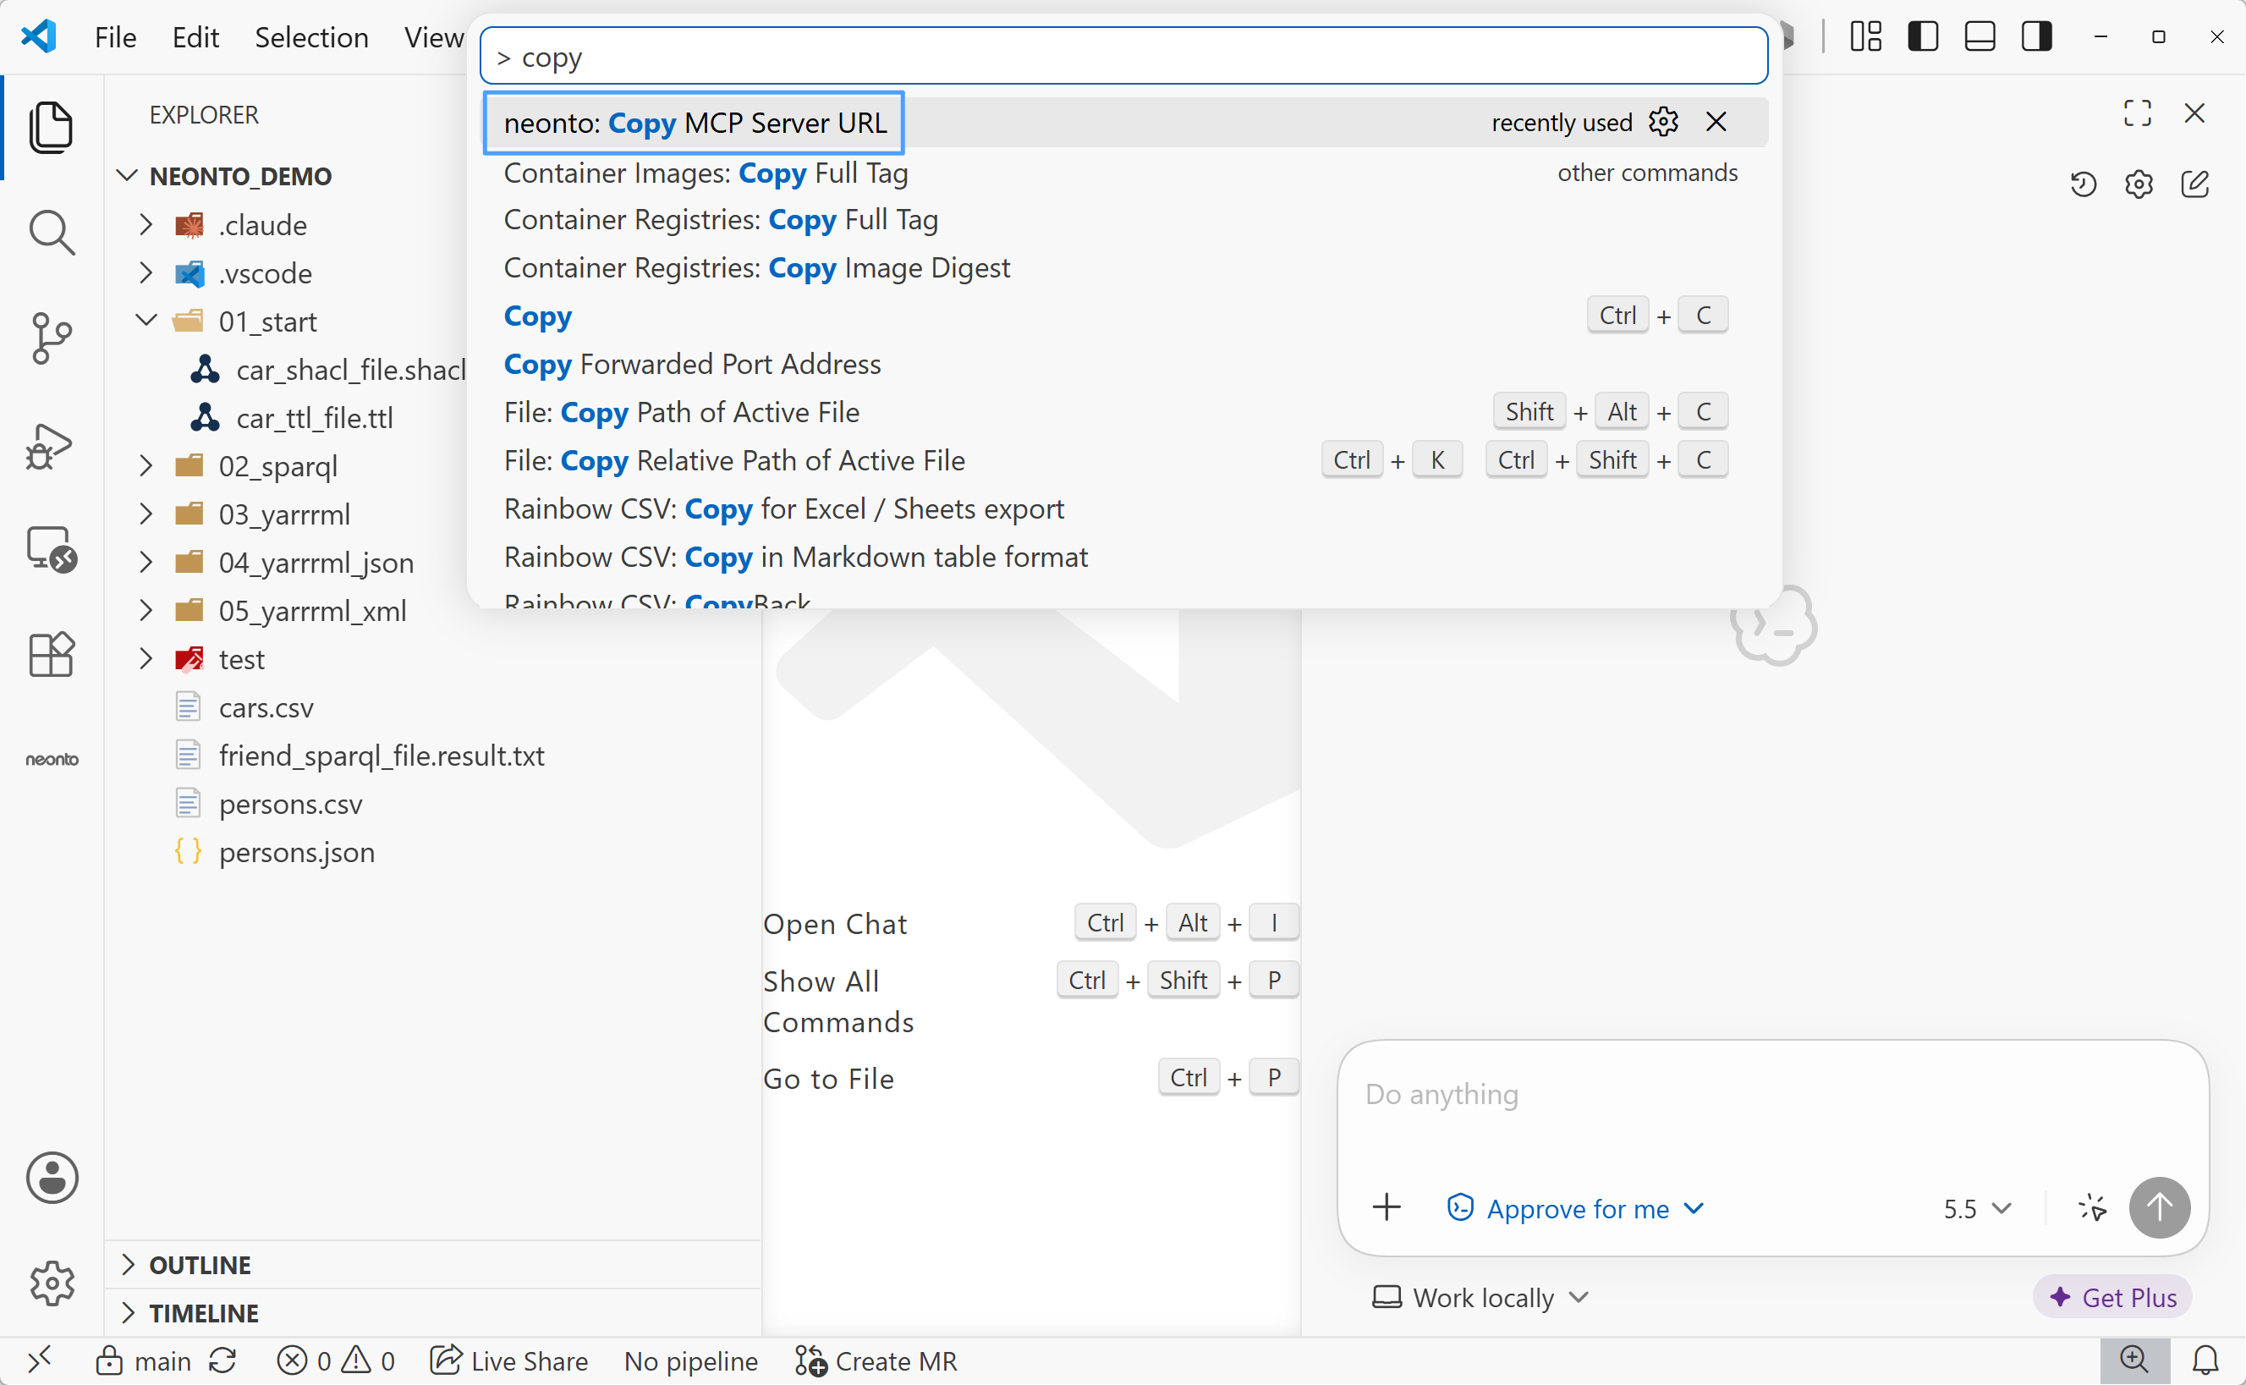The image size is (2246, 1385).
Task: Open the Search view in activity bar
Action: tap(52, 233)
